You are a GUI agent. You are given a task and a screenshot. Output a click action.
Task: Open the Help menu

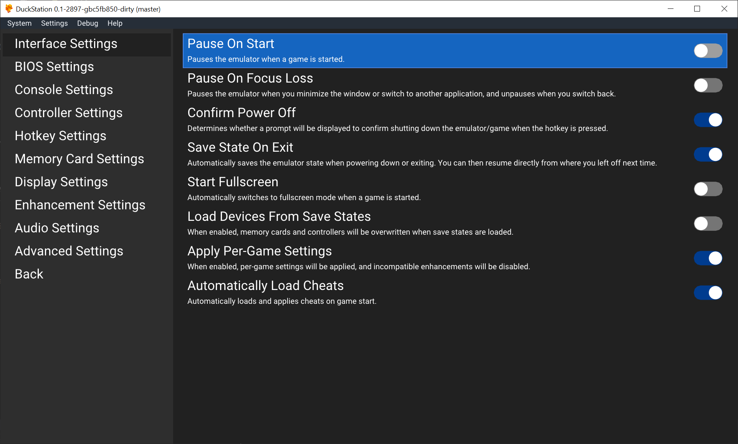coord(115,23)
